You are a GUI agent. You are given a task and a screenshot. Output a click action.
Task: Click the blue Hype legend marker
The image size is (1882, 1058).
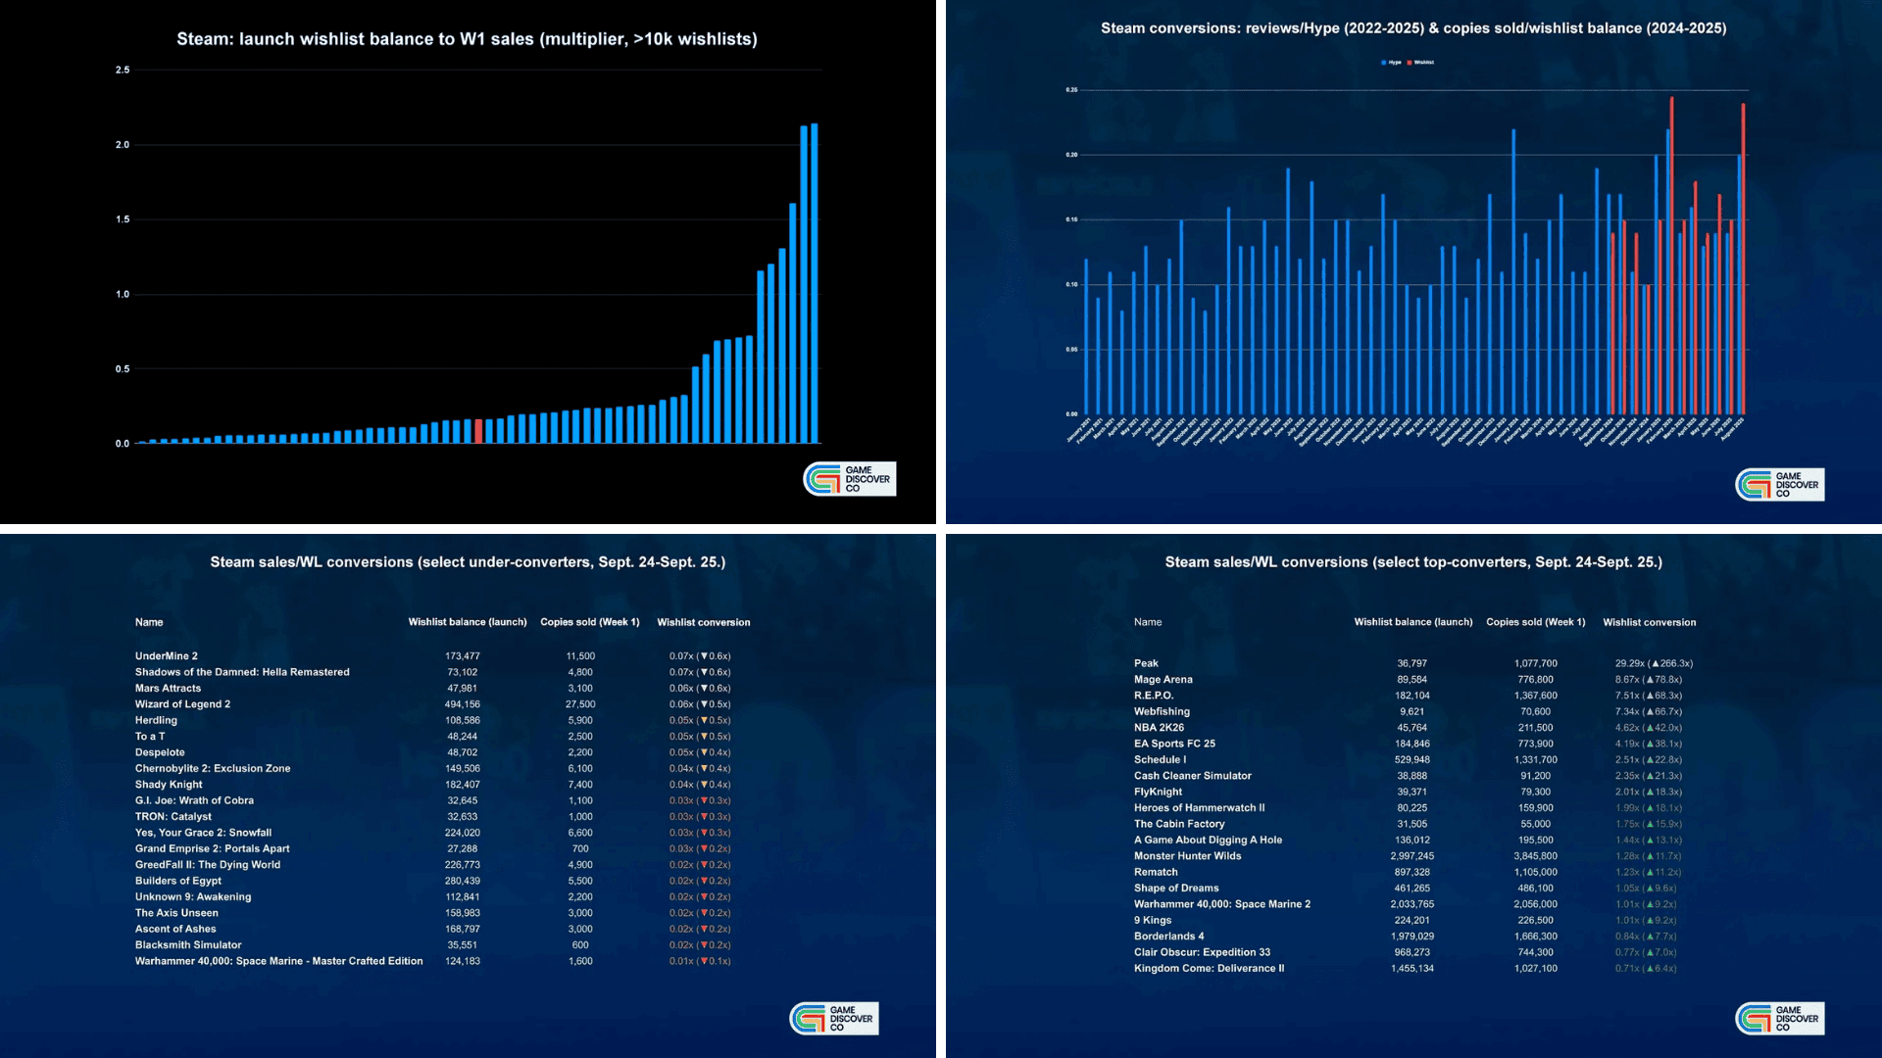pyautogui.click(x=1384, y=63)
